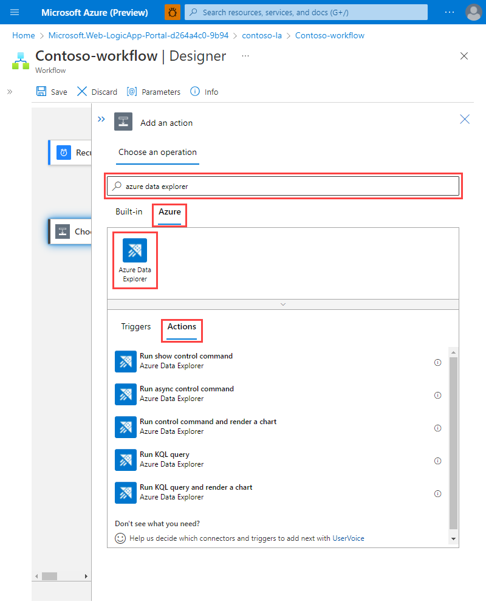
Task: Collapse the action panel with double chevron
Action: click(x=101, y=119)
